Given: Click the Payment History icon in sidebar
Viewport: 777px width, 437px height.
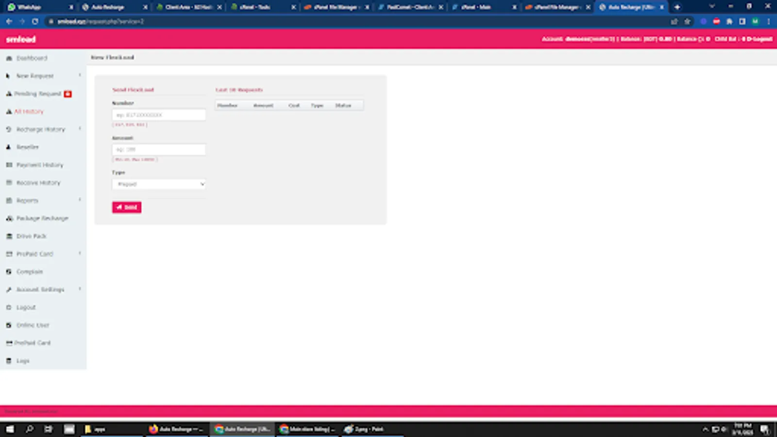Looking at the screenshot, I should (x=9, y=165).
